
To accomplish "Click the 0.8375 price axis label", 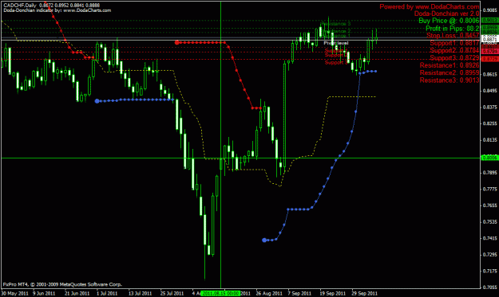I will click(490, 107).
